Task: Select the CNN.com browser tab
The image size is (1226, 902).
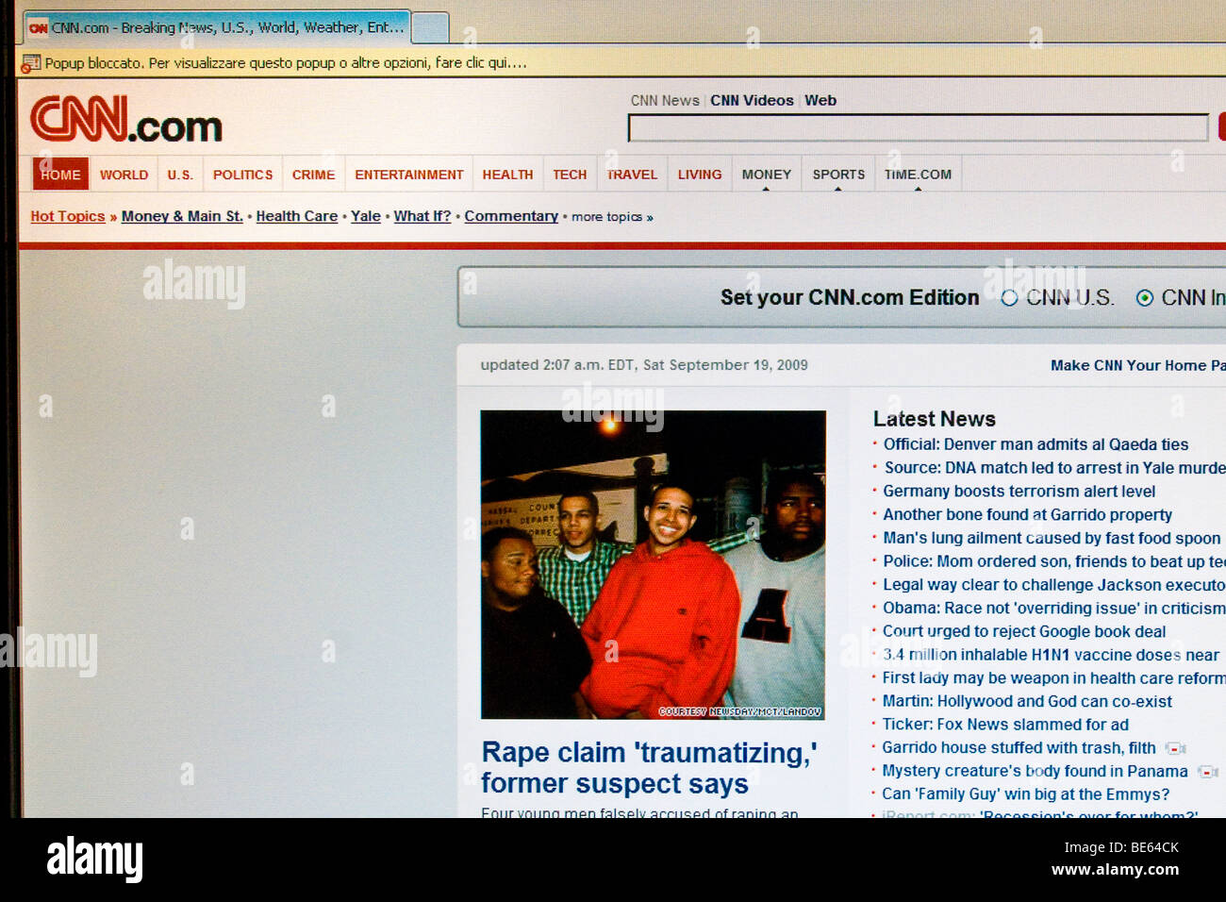Action: [x=217, y=27]
